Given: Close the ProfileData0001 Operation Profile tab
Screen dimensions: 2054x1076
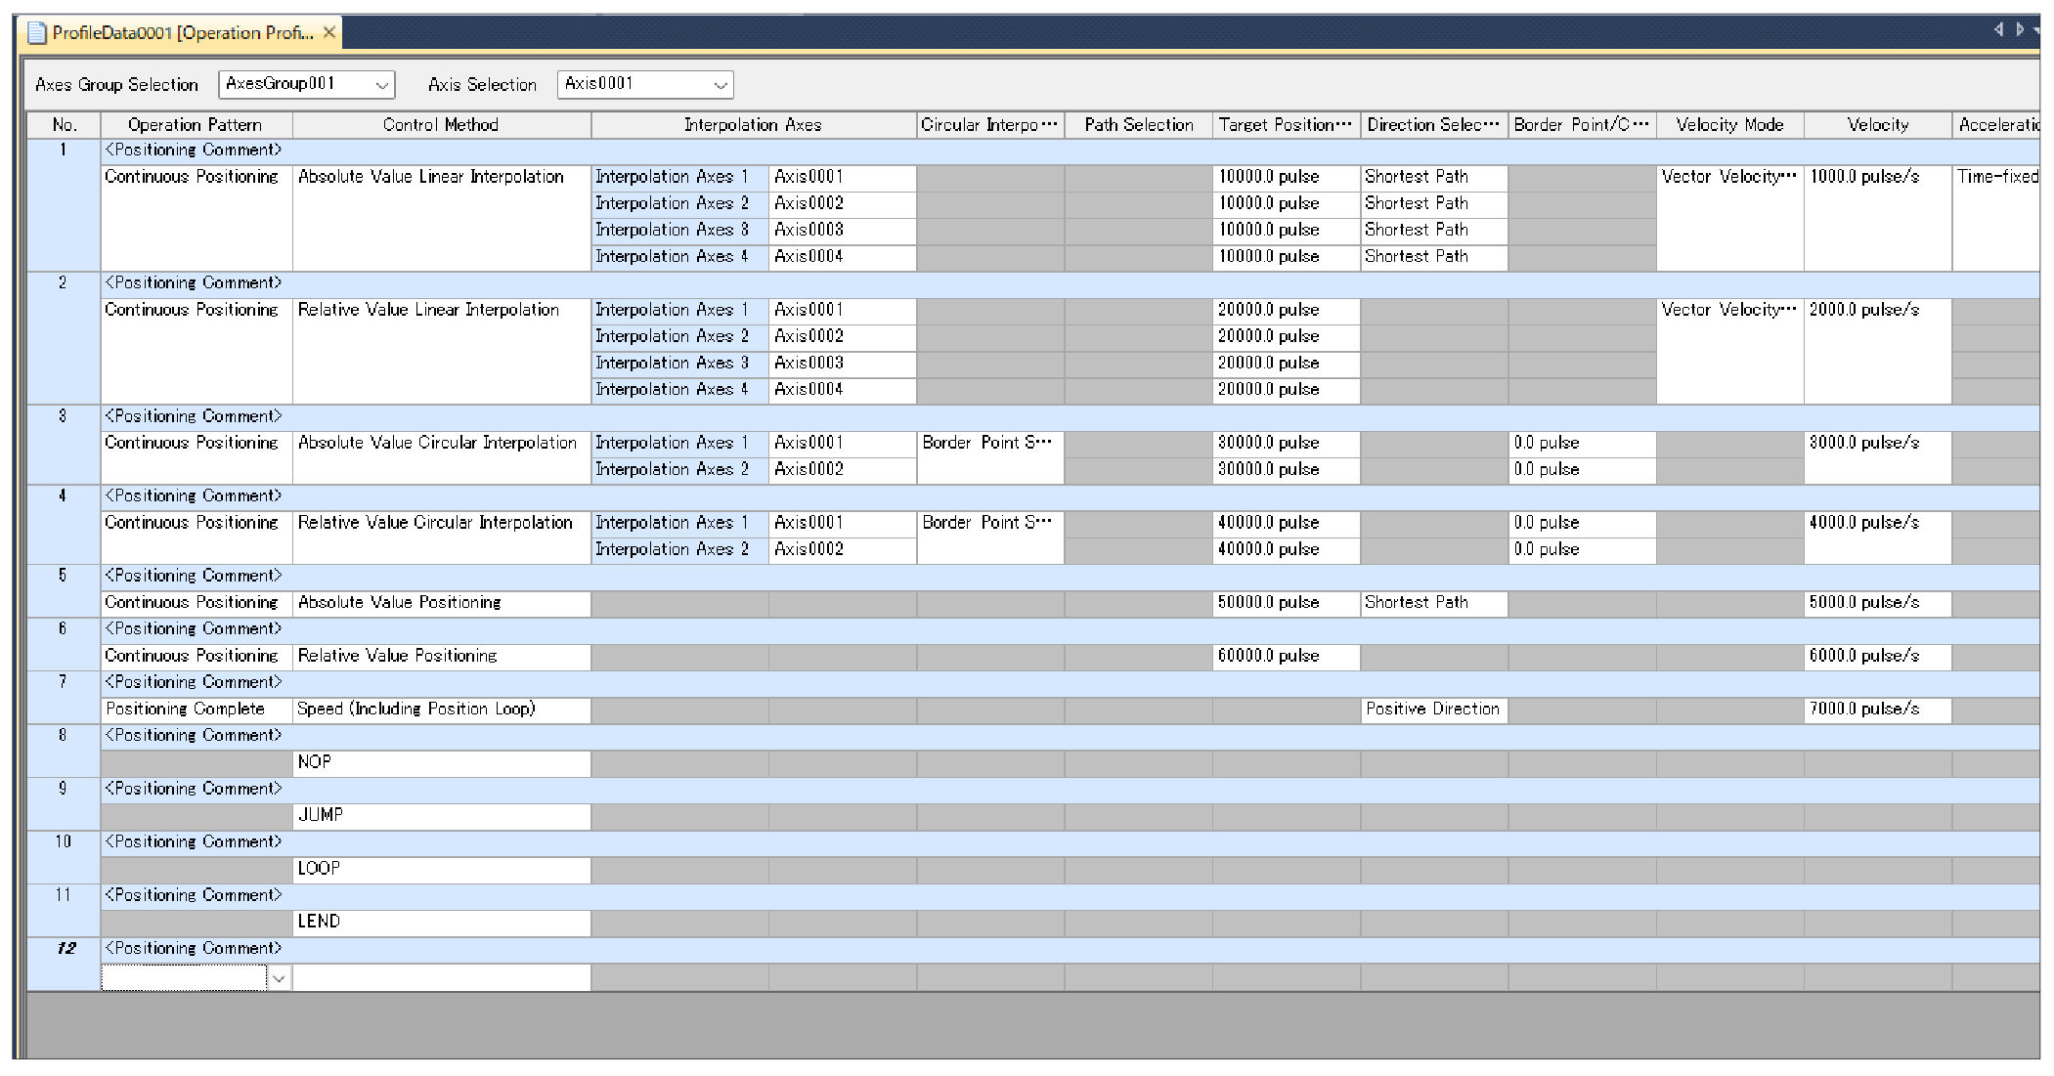Looking at the screenshot, I should 329,32.
